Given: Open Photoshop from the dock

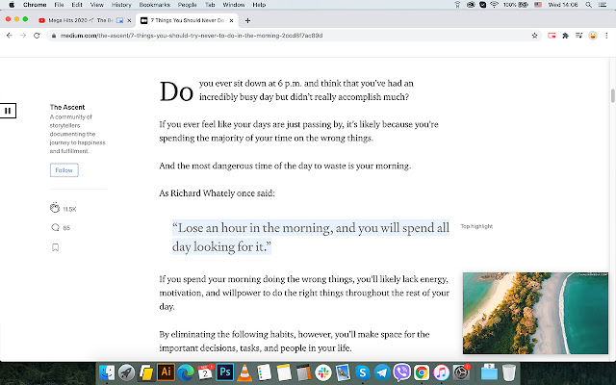Looking at the screenshot, I should [x=227, y=372].
